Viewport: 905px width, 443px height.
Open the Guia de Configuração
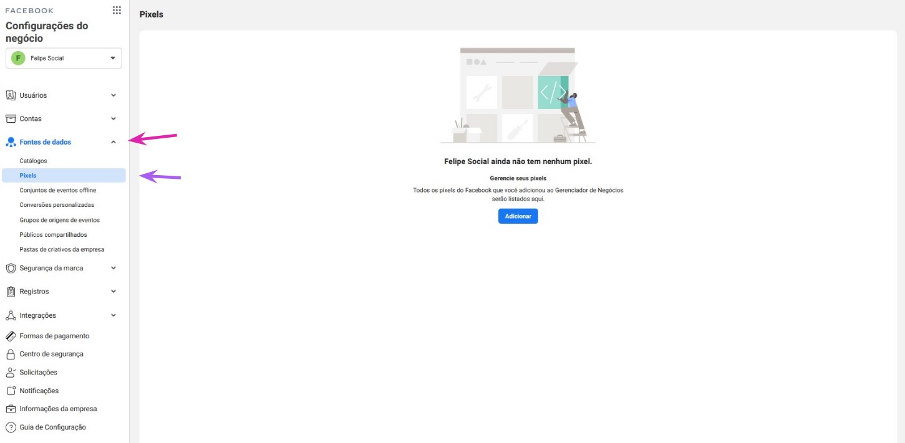click(x=52, y=427)
